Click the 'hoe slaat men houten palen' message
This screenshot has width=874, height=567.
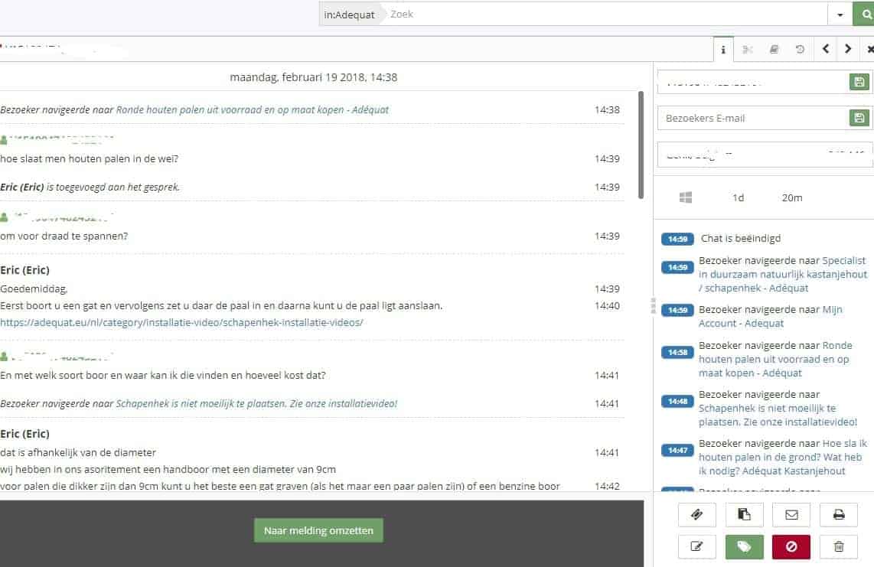[90, 159]
